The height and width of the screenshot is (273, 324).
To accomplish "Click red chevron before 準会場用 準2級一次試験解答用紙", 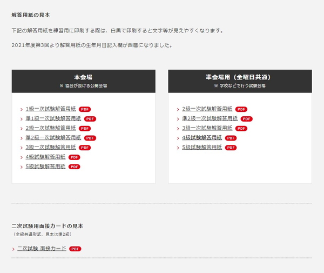I will pyautogui.click(x=178, y=119).
